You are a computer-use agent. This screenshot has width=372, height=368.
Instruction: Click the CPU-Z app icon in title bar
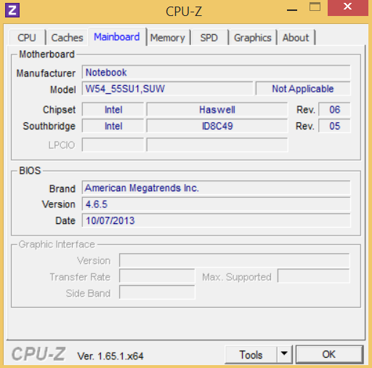pyautogui.click(x=12, y=10)
